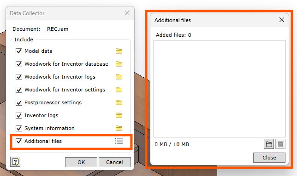297x176 pixels.
Task: Toggle Woodwork for Inventor settings checkbox
Action: click(x=19, y=90)
